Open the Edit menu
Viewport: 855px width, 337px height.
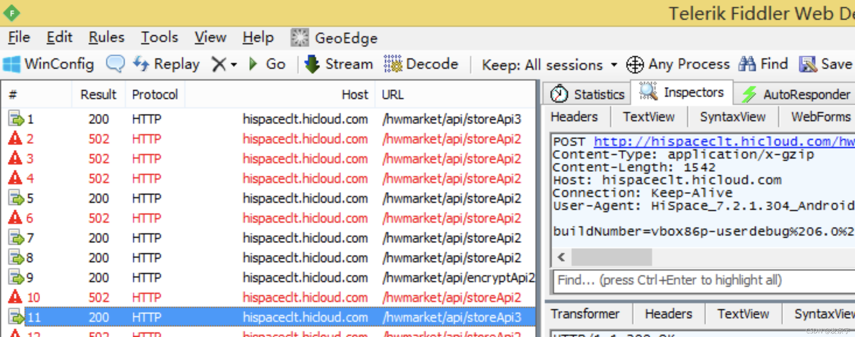click(x=59, y=37)
